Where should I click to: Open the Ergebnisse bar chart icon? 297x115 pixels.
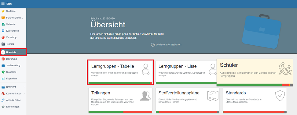[x=3, y=78]
